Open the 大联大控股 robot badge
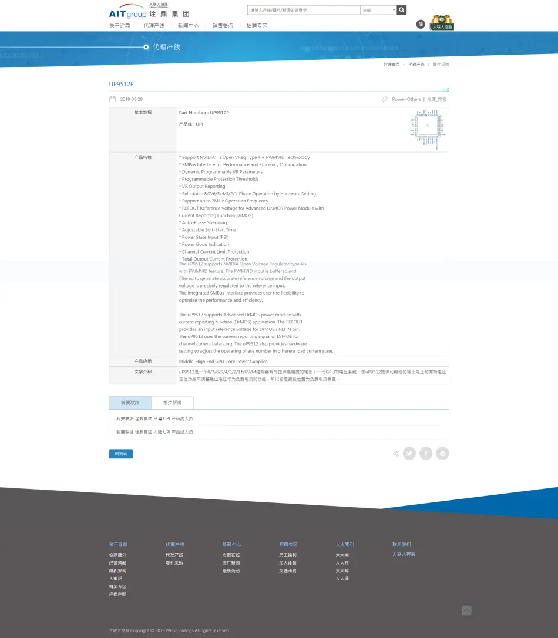 [442, 22]
